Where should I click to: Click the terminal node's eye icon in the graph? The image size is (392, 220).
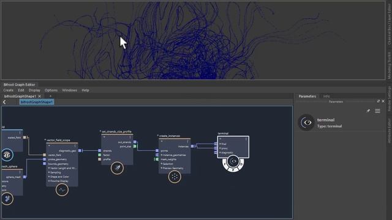click(233, 161)
